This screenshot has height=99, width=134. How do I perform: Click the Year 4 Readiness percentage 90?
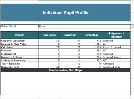(x=92, y=64)
